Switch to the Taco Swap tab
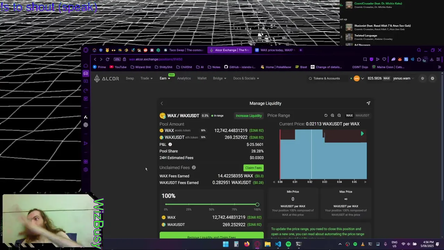This screenshot has width=444, height=250. coord(184,50)
